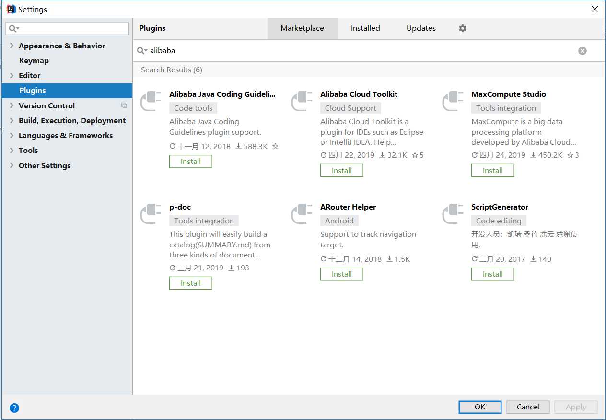
Task: Click MaxCompute's Tools integration tag
Action: pos(506,108)
